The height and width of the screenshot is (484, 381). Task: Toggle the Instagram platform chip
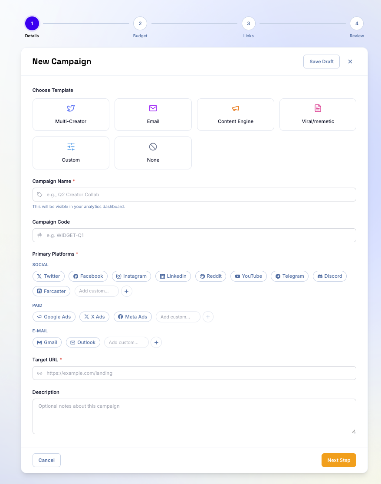click(x=131, y=276)
